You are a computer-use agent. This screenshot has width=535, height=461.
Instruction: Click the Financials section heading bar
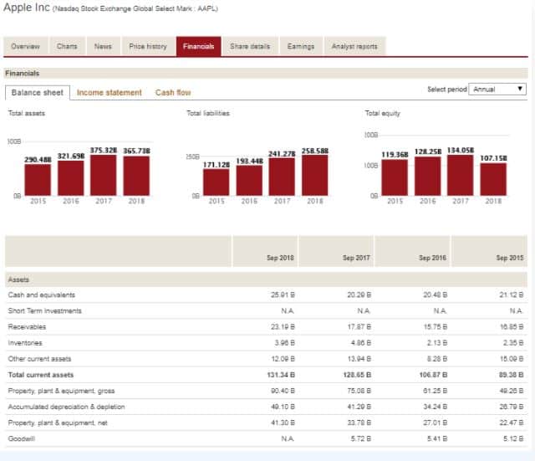(x=266, y=73)
